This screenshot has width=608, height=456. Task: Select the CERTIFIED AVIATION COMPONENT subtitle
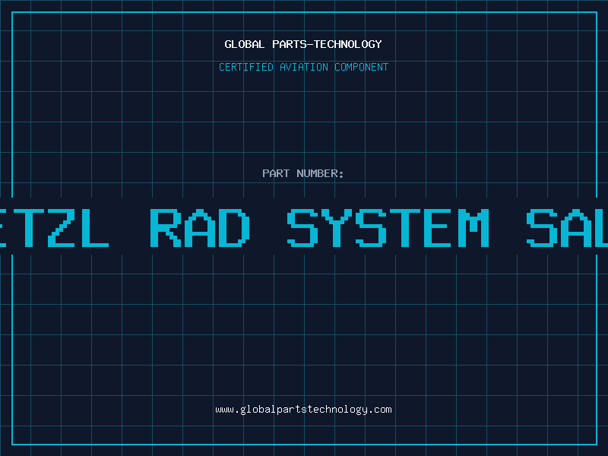303,67
